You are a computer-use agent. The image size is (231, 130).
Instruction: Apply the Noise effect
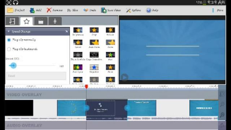click(x=110, y=69)
